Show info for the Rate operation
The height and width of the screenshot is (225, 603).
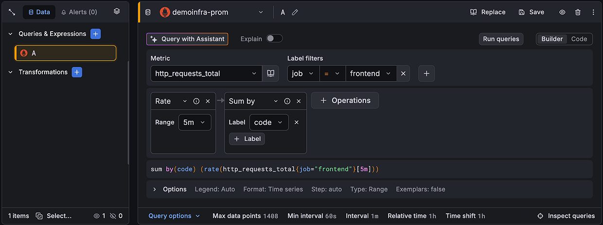click(x=196, y=101)
